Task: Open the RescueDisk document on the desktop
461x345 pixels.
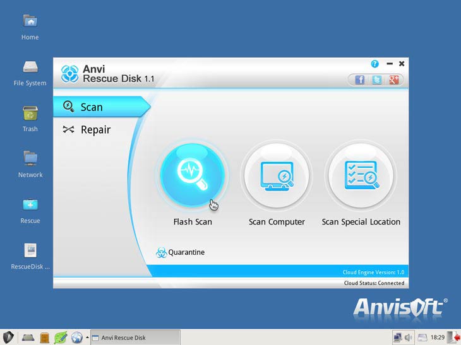Action: pyautogui.click(x=30, y=257)
